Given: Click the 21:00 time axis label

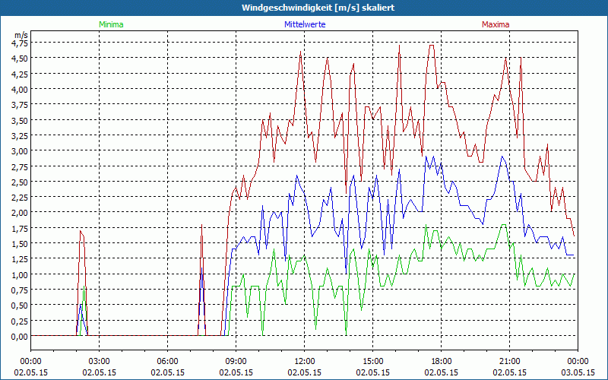Looking at the screenshot, I should [x=509, y=362].
